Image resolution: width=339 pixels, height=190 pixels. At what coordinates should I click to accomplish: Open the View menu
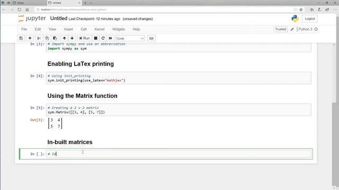coord(52,29)
